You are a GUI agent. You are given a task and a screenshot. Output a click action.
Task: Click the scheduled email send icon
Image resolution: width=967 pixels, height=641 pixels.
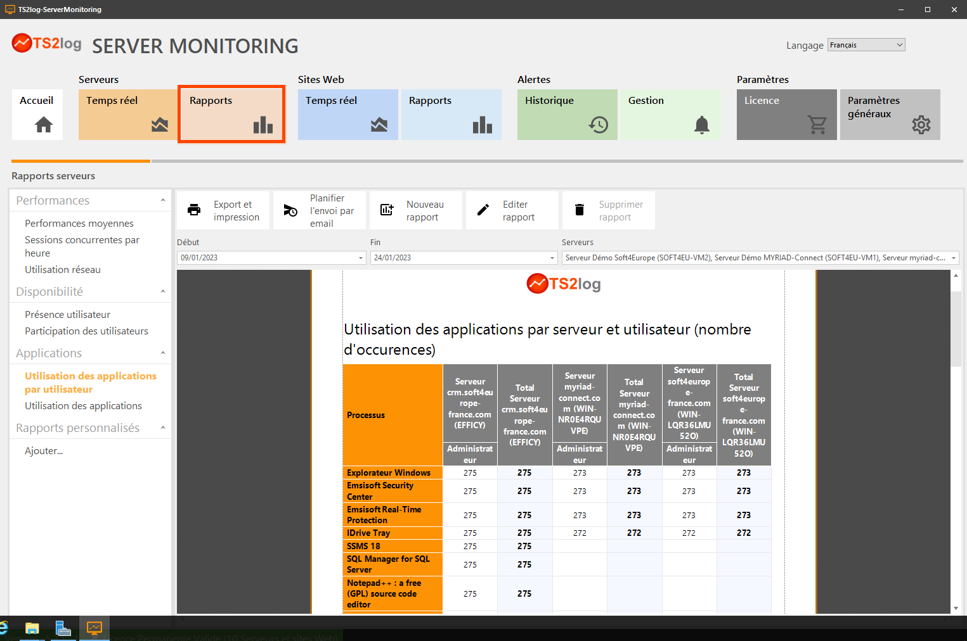point(290,210)
